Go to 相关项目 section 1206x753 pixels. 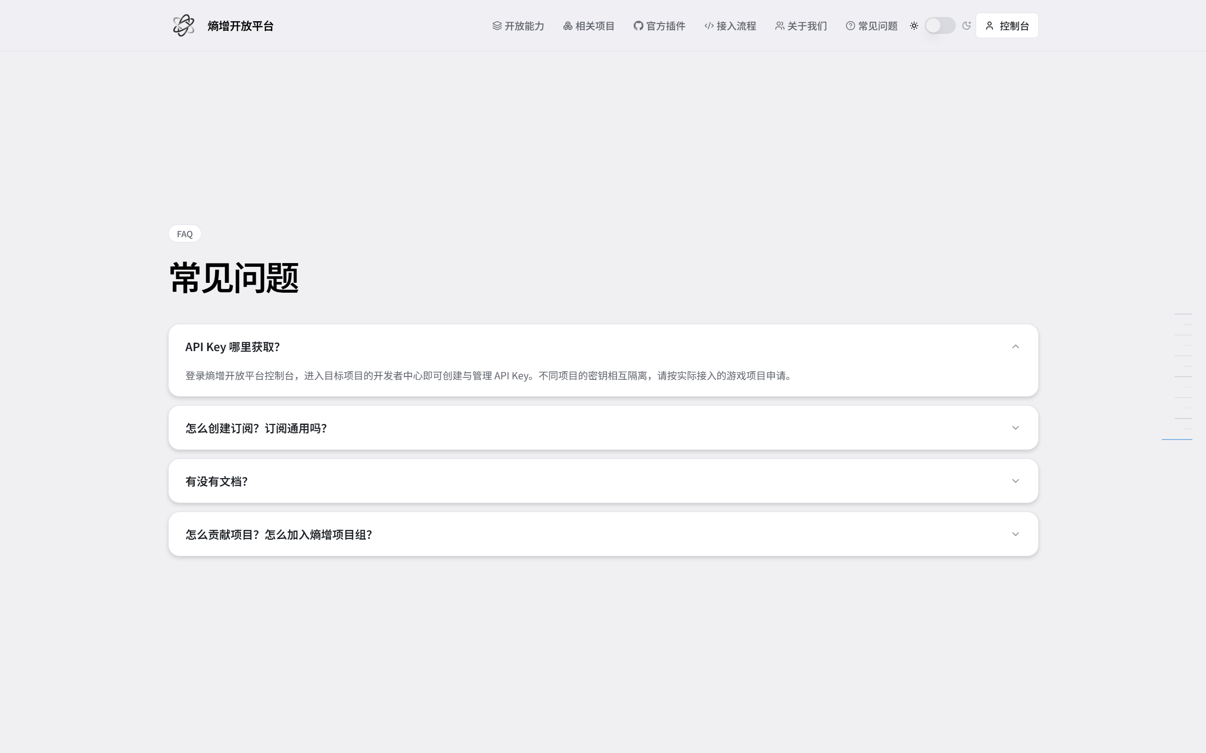click(589, 26)
